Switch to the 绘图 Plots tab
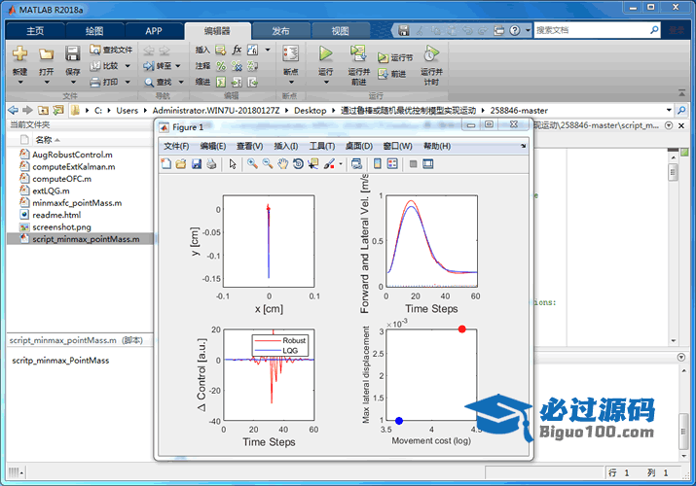The height and width of the screenshot is (486, 696). (94, 30)
